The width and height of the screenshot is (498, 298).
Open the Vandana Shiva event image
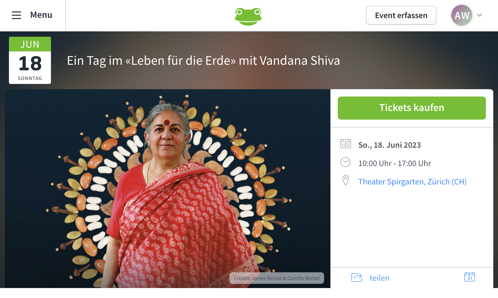click(x=168, y=188)
